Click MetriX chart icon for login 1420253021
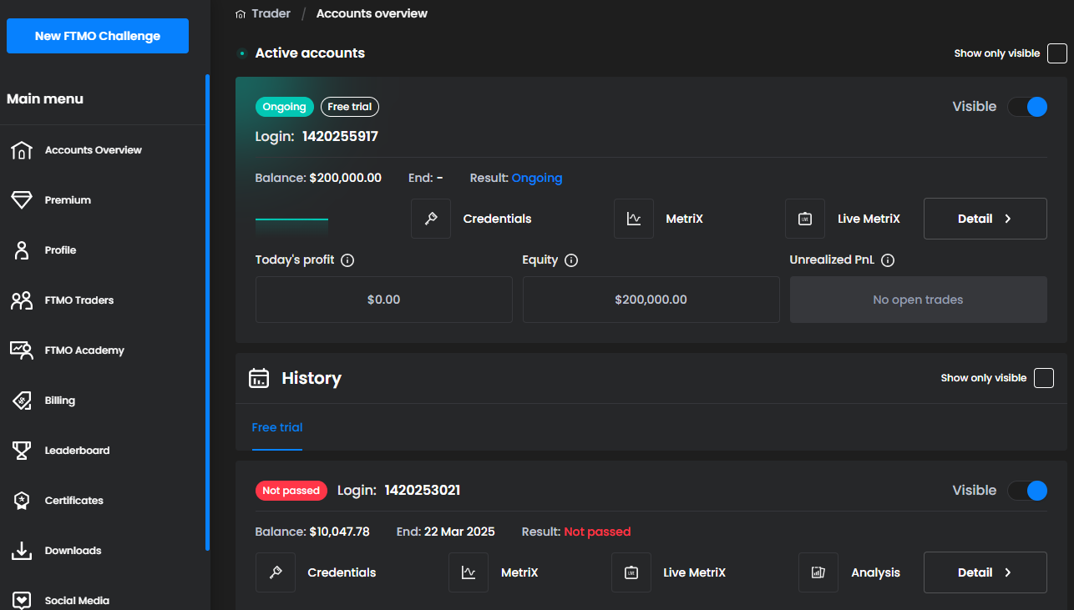 [x=469, y=572]
